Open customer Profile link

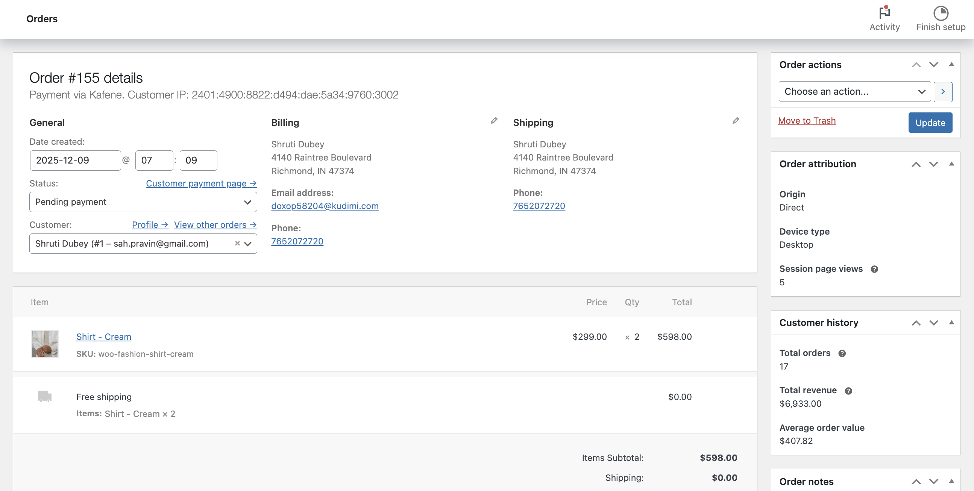click(150, 225)
